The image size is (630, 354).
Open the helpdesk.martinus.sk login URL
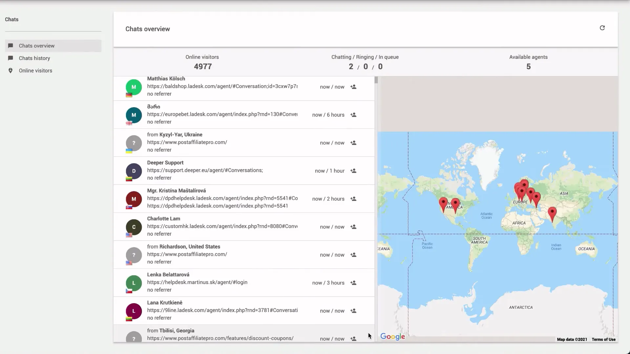197,282
